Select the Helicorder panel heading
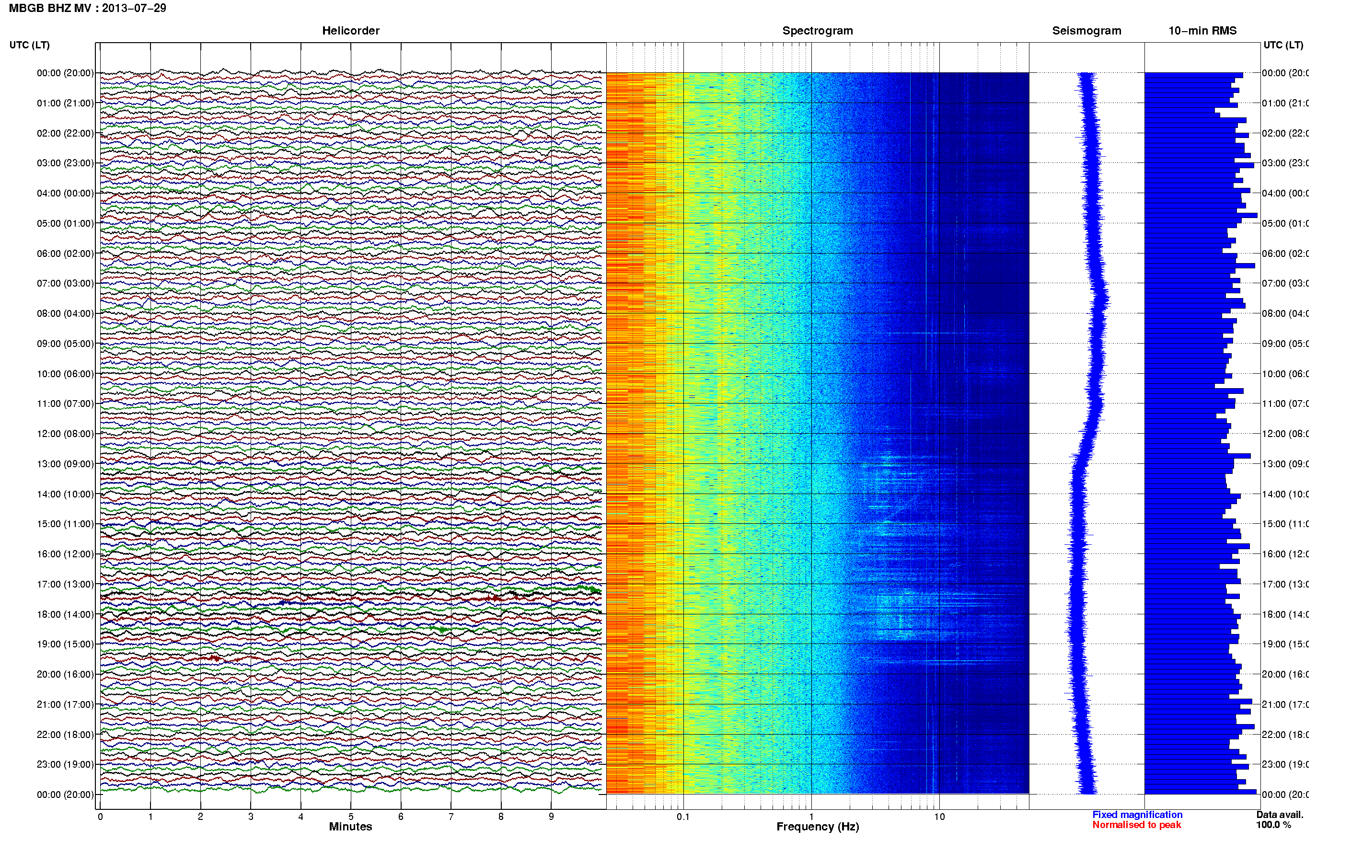 point(350,31)
